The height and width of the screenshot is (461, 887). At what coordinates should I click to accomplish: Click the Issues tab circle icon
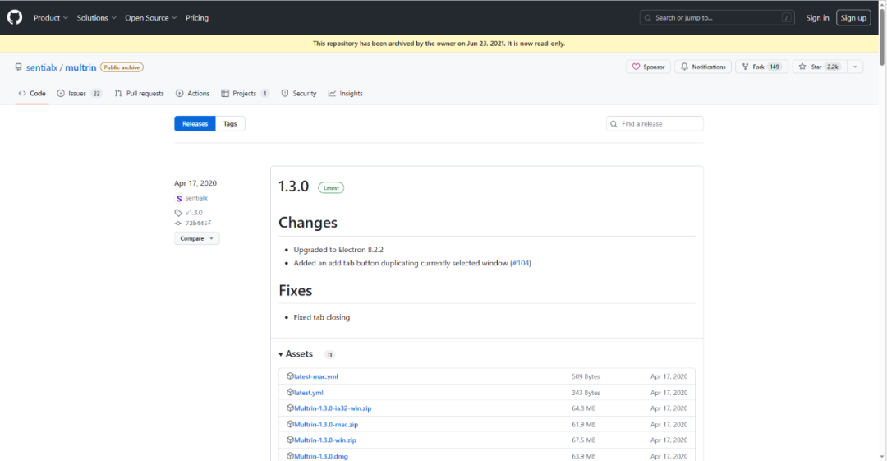click(61, 94)
